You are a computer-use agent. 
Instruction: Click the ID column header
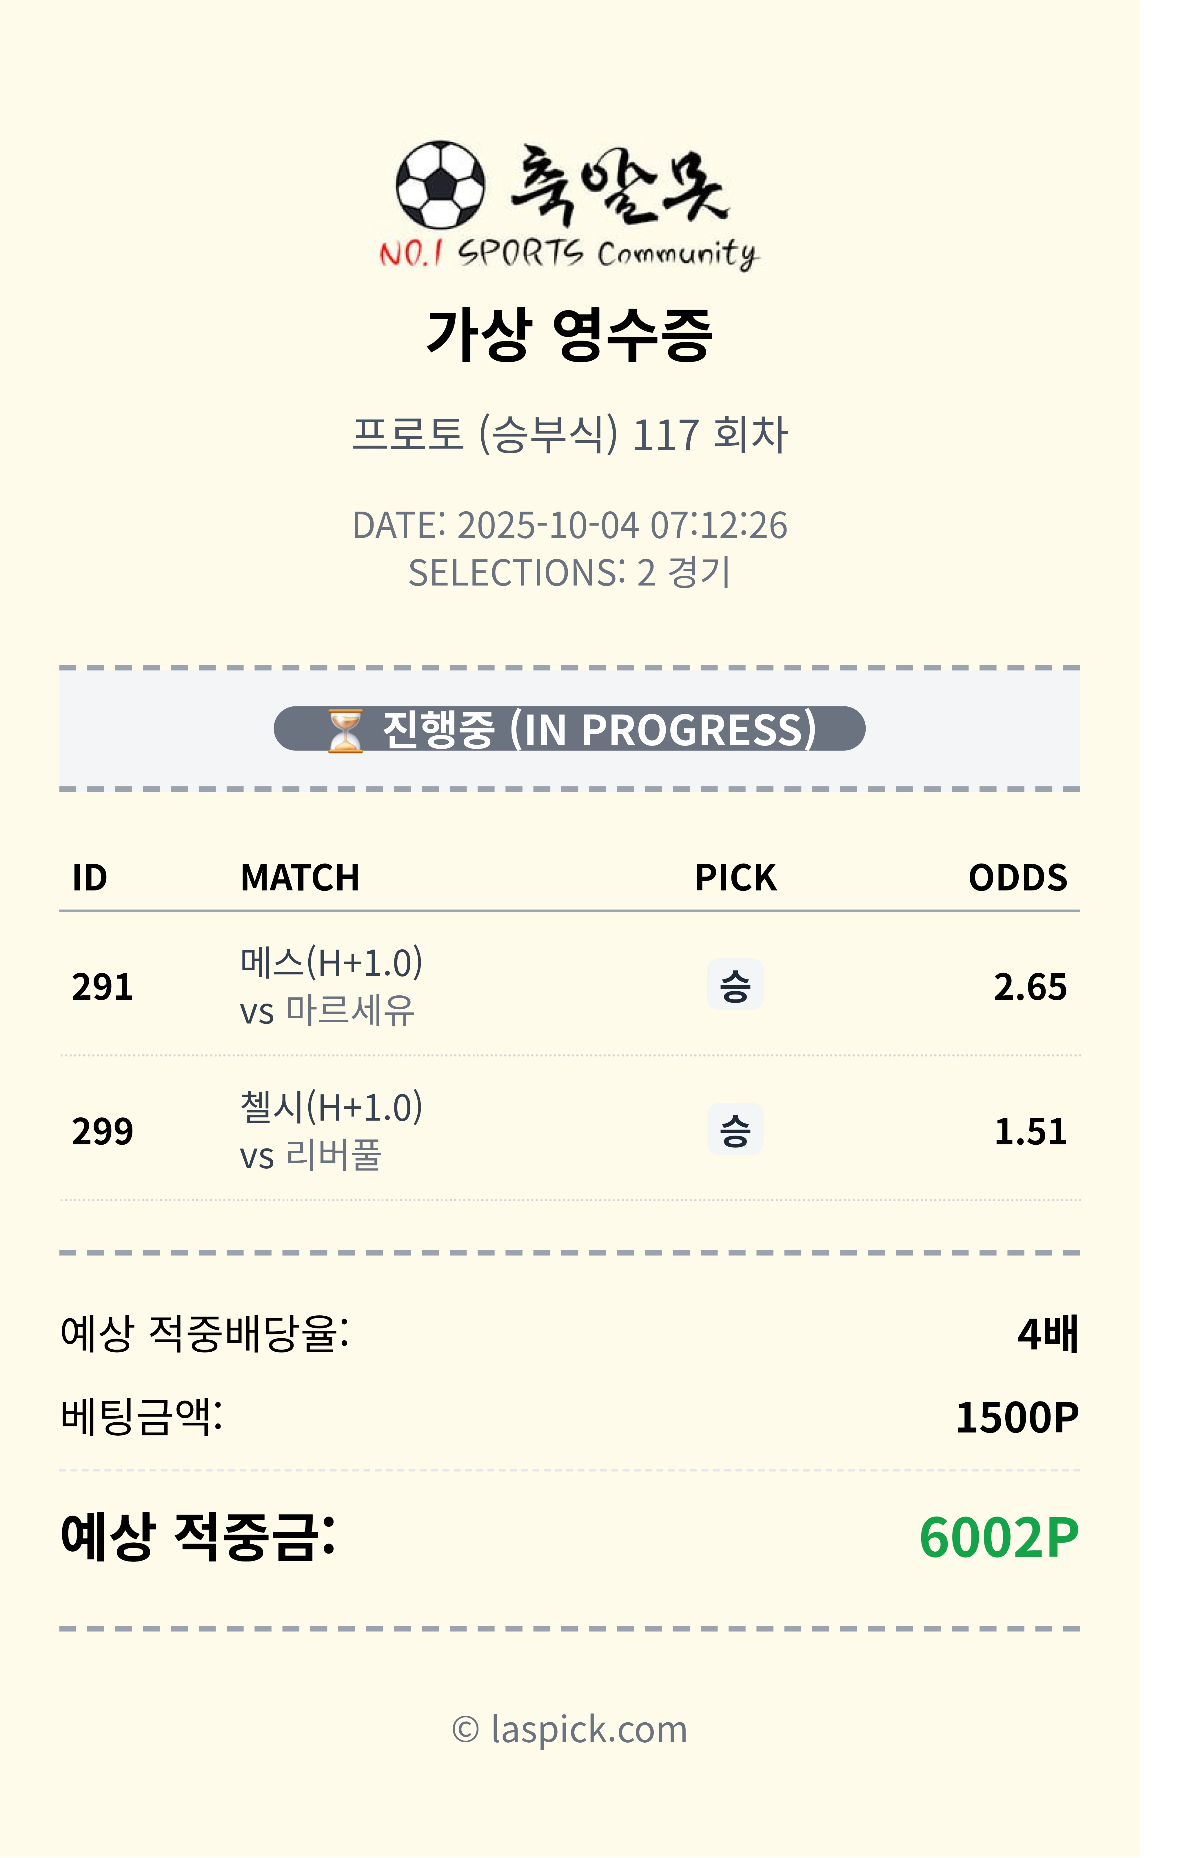point(90,877)
